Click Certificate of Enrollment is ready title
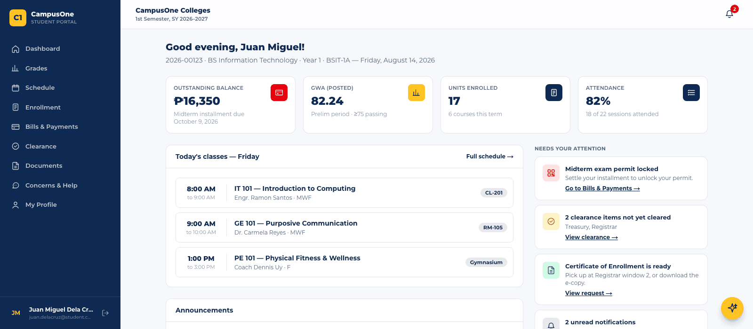This screenshot has width=753, height=329. click(x=618, y=266)
